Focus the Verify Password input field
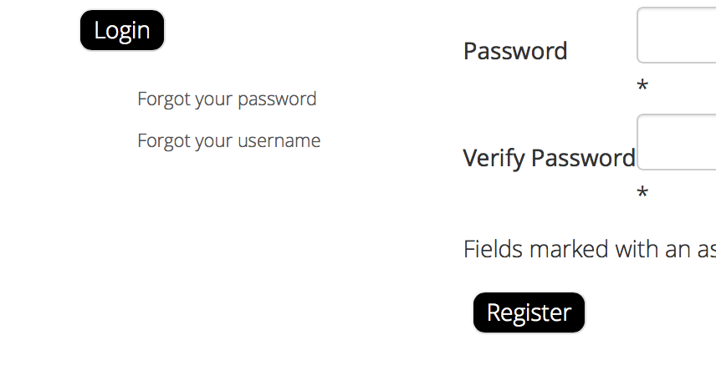 tap(677, 143)
